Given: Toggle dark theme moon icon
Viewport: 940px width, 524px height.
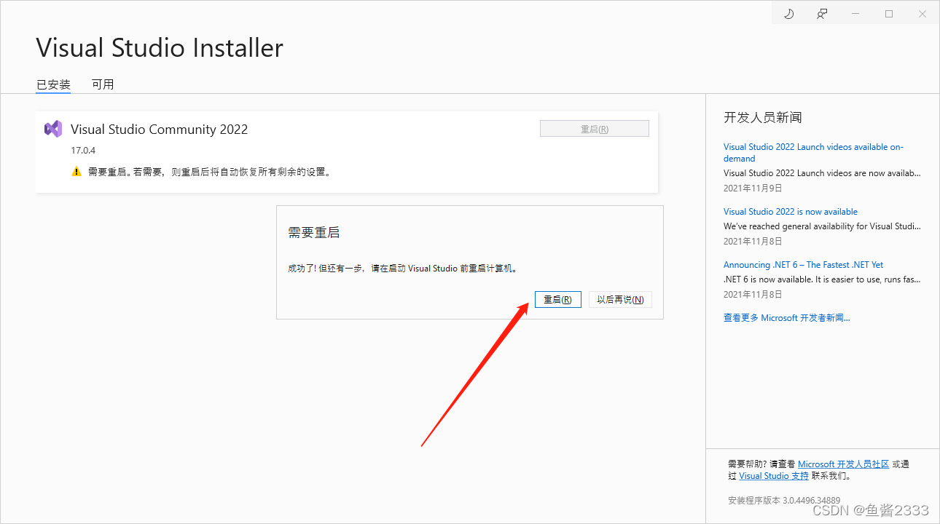Looking at the screenshot, I should (x=788, y=14).
